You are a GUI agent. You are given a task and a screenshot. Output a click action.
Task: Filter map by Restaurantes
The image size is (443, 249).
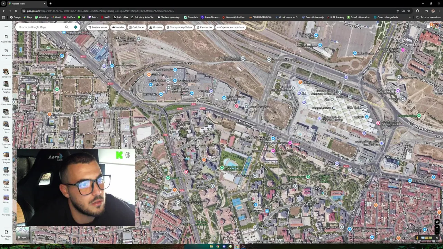click(x=97, y=27)
